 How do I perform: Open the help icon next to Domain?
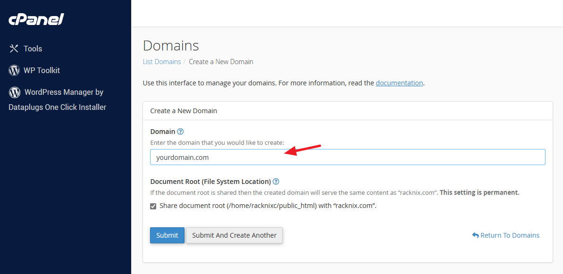coord(180,131)
